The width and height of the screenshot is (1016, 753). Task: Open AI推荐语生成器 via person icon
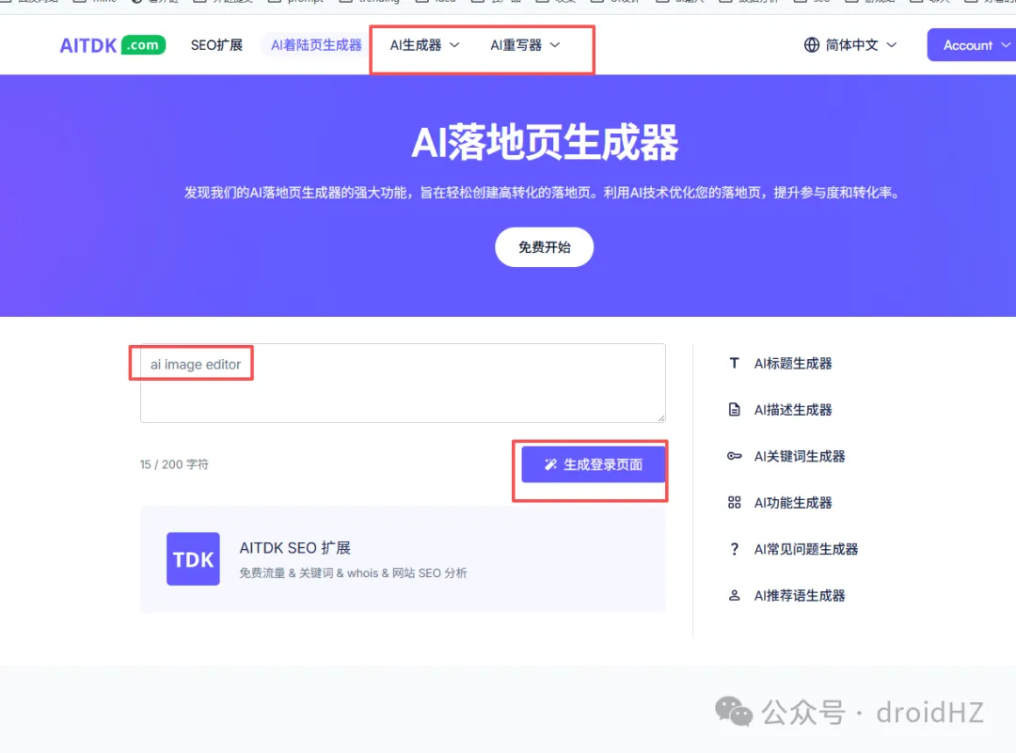tap(735, 595)
